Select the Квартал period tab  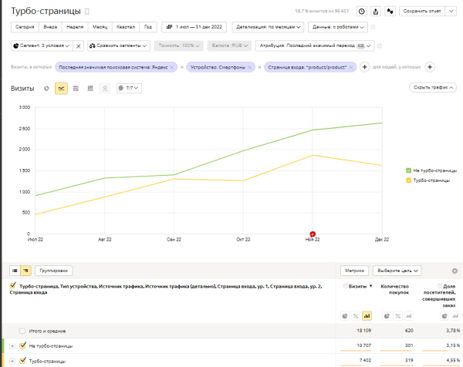point(124,26)
